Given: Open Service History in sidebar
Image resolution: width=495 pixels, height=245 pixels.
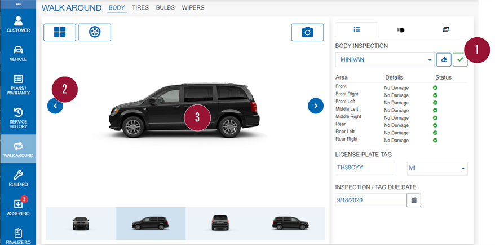Looking at the screenshot, I should tap(18, 118).
